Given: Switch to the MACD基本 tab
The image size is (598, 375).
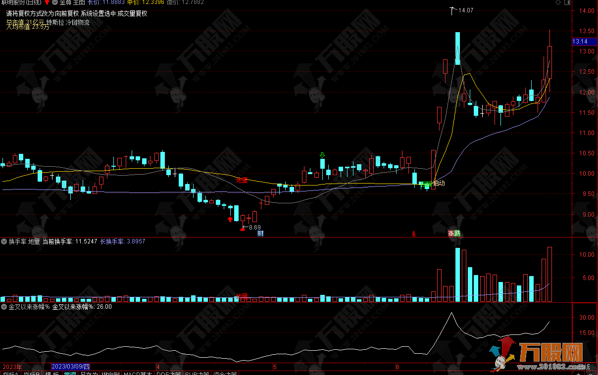Looking at the screenshot, I should pos(138,373).
